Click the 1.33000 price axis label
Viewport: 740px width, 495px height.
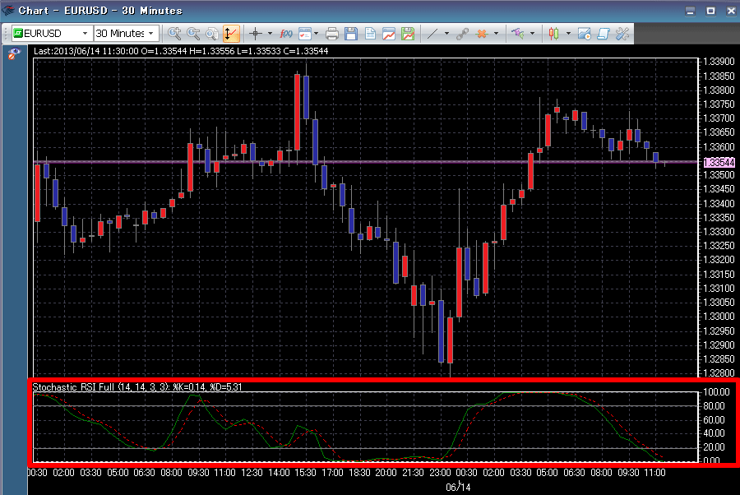(x=719, y=317)
